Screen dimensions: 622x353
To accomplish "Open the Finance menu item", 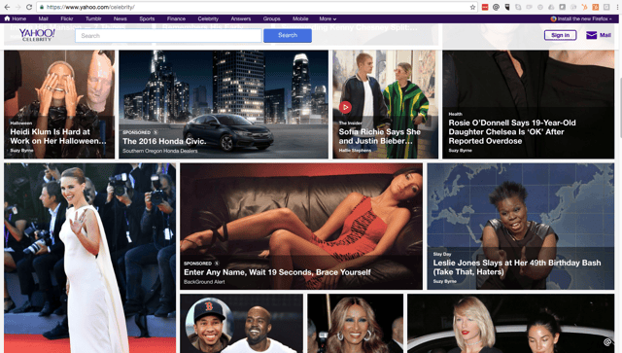I will (x=176, y=18).
